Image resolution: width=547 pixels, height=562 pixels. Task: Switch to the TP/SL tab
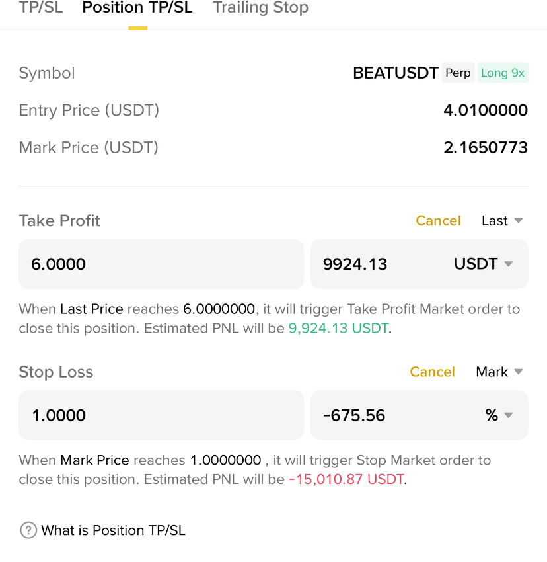point(41,8)
